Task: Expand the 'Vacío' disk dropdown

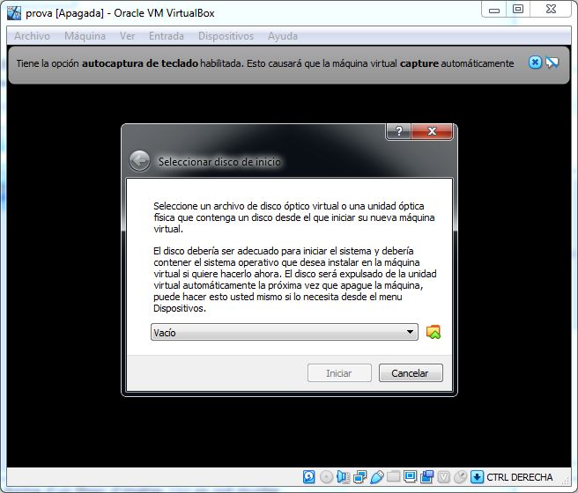Action: tap(410, 332)
